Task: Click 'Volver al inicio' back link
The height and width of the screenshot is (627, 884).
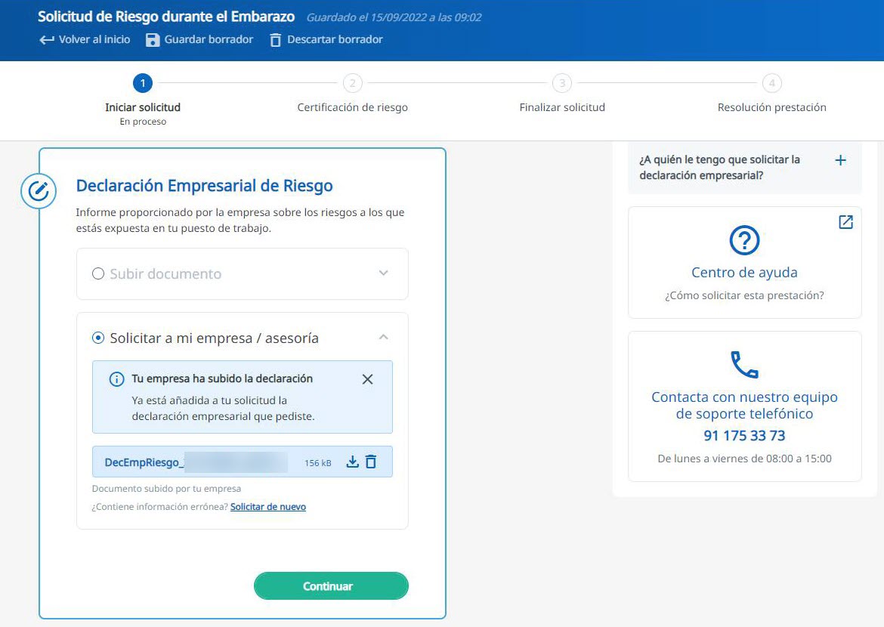Action: [x=85, y=39]
